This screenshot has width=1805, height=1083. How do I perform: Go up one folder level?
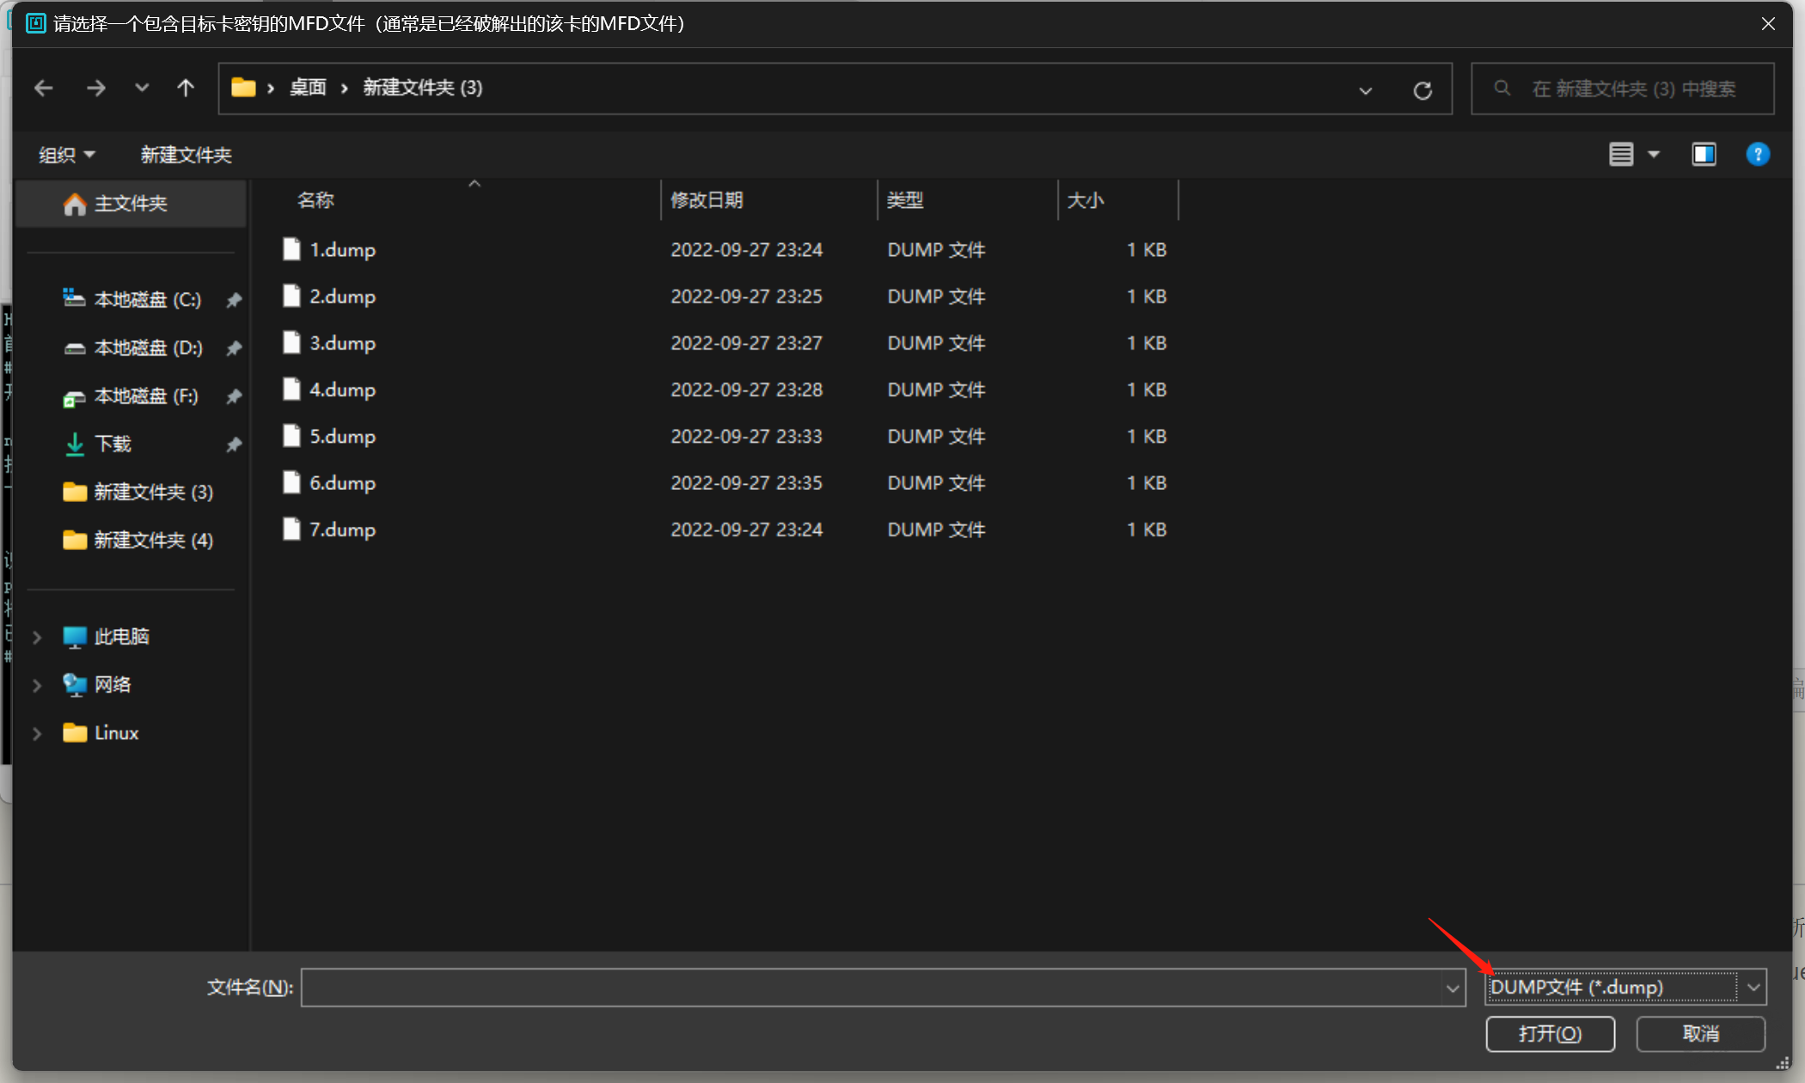186,88
